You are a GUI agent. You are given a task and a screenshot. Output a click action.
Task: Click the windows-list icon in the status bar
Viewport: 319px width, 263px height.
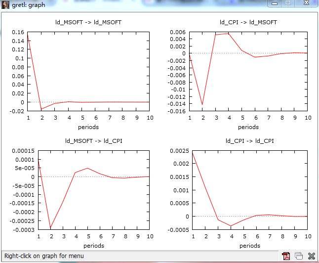click(299, 256)
